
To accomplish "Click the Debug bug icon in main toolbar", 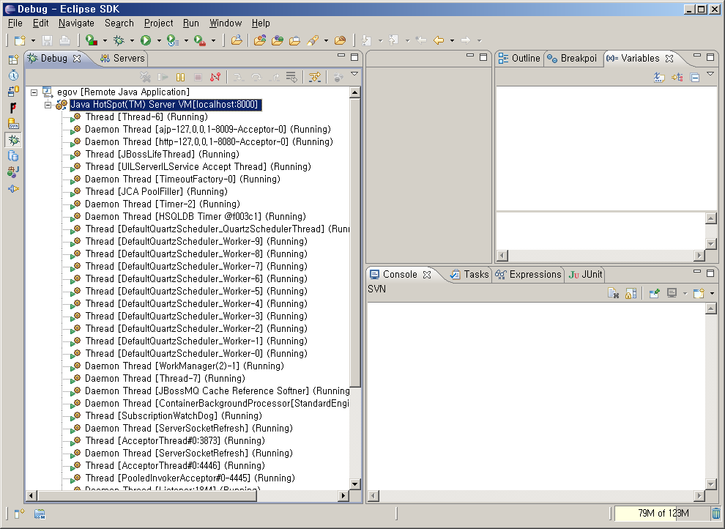I will click(118, 40).
